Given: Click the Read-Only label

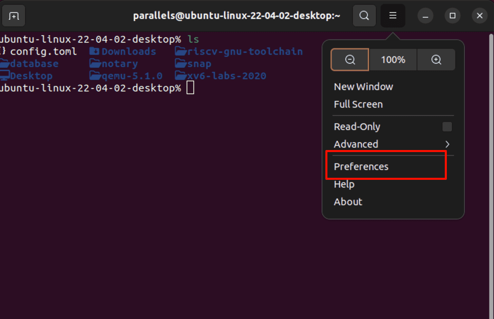Looking at the screenshot, I should tap(357, 127).
